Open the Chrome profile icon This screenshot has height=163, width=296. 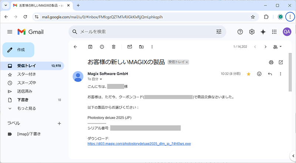pyautogui.click(x=280, y=17)
